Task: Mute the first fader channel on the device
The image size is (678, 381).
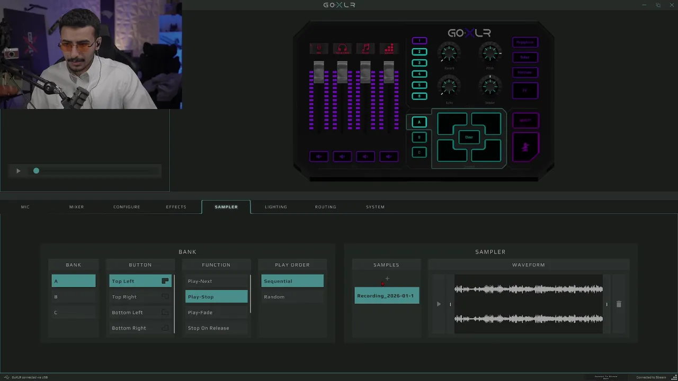Action: [x=319, y=157]
